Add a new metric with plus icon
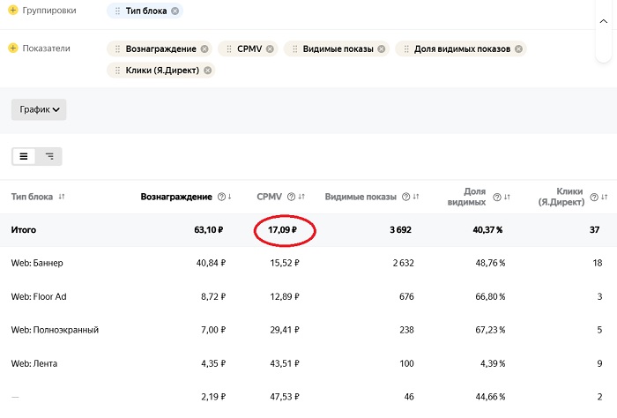Screen dimensions: 617x418 click(13, 48)
